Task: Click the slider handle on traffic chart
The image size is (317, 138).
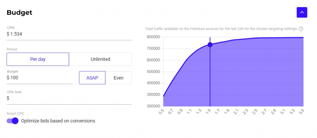Action: [x=210, y=45]
